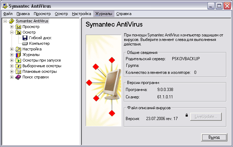This screenshot has height=147, width=233.
Task: Expand the Настройка tree node
Action: 12,49
